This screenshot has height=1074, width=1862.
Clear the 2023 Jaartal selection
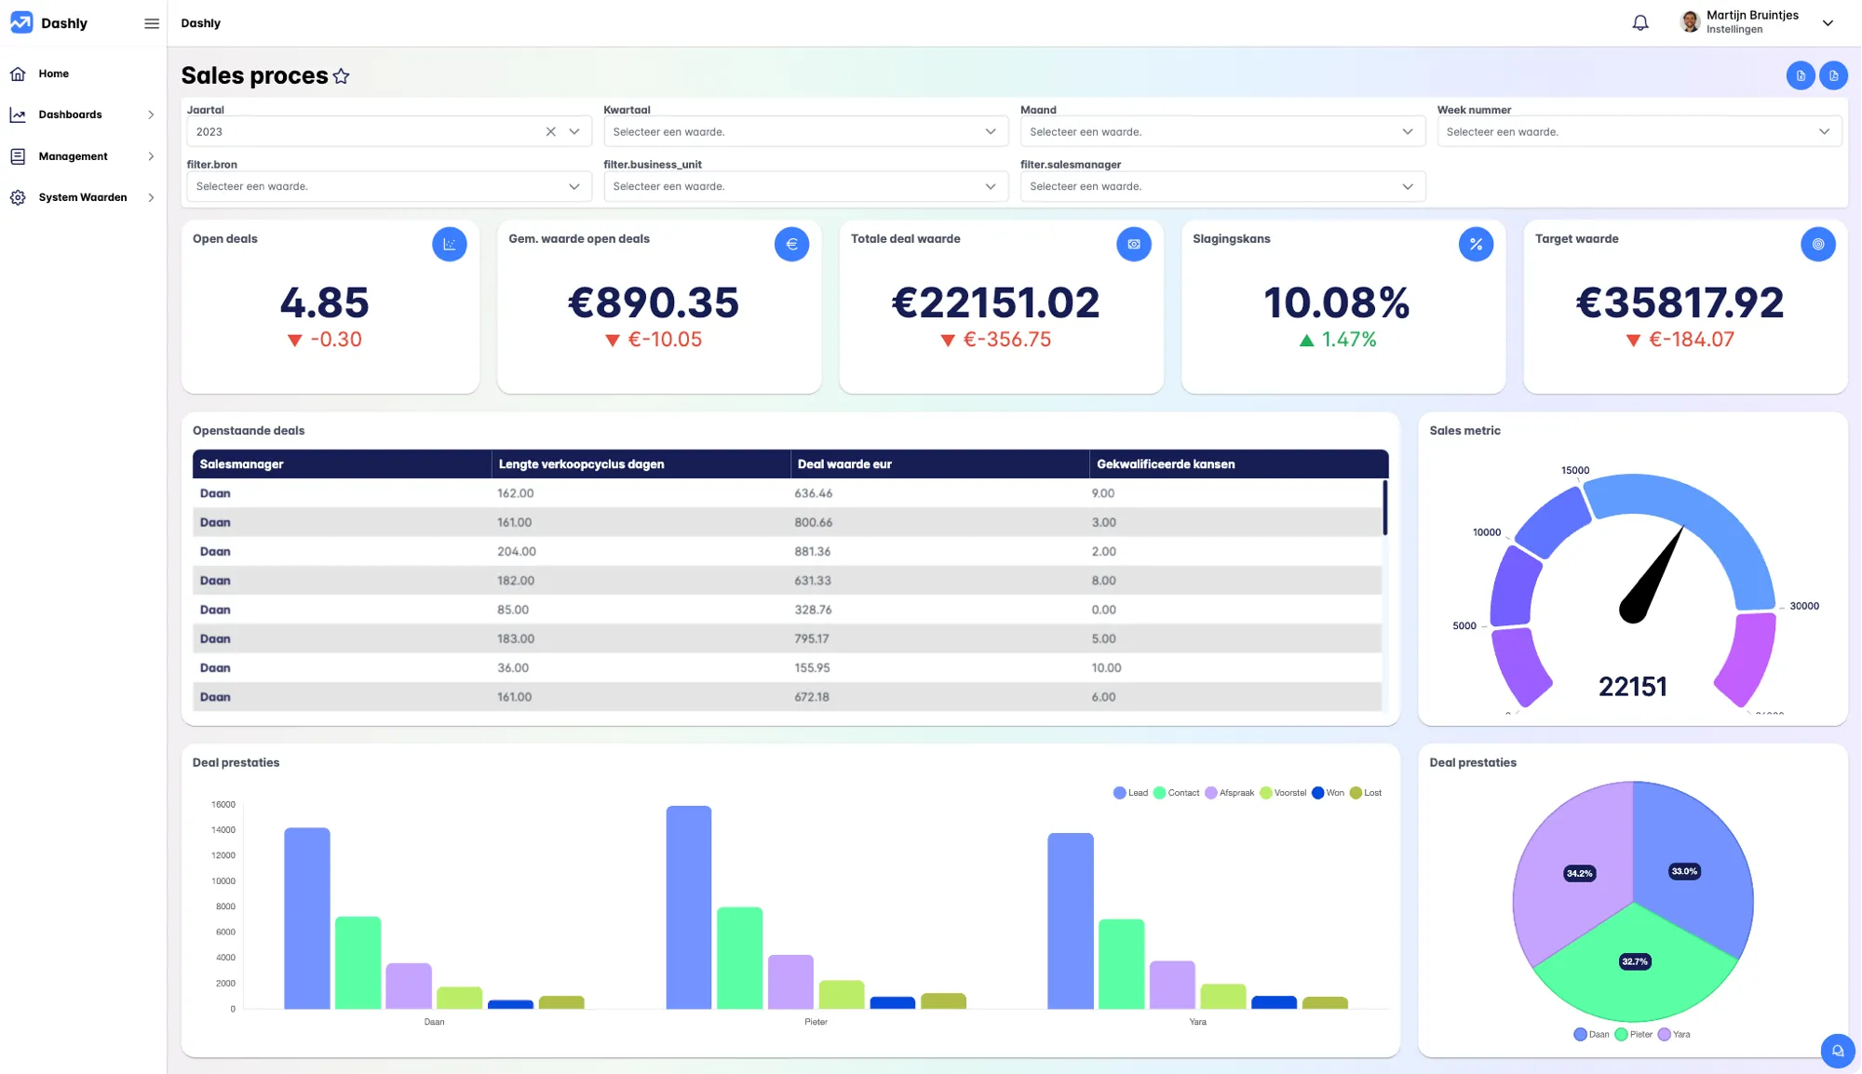(550, 131)
